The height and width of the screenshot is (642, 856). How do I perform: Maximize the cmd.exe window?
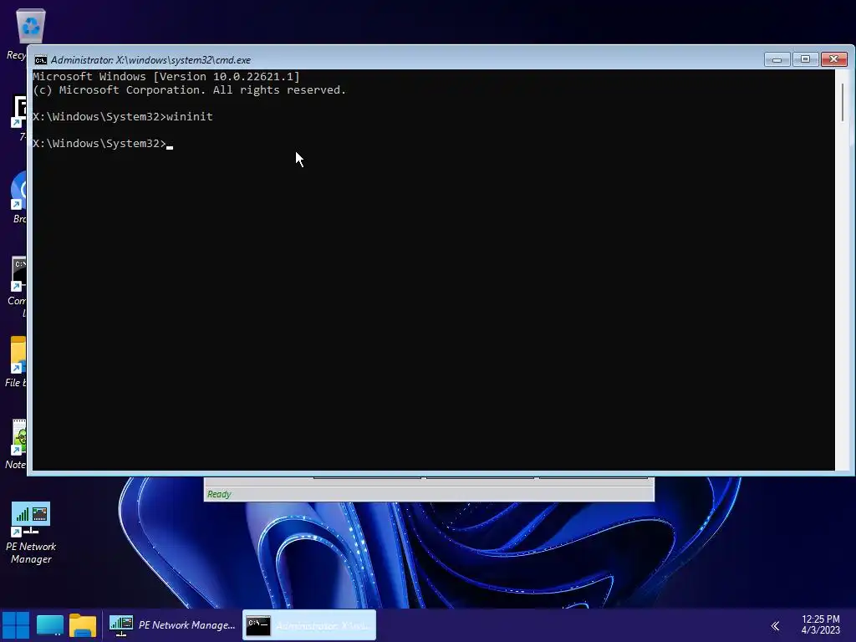point(805,59)
